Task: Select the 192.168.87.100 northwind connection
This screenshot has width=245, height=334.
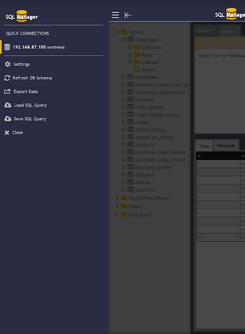Action: [52, 47]
